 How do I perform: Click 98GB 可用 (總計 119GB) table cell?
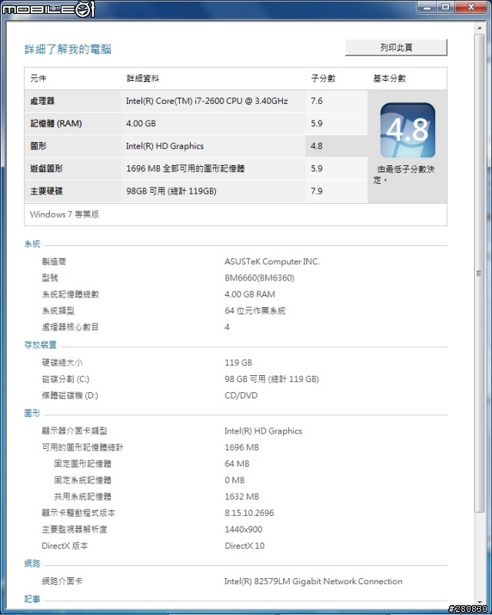tap(171, 191)
